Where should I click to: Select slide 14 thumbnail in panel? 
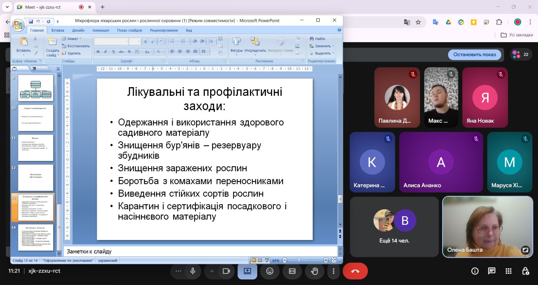[36, 237]
